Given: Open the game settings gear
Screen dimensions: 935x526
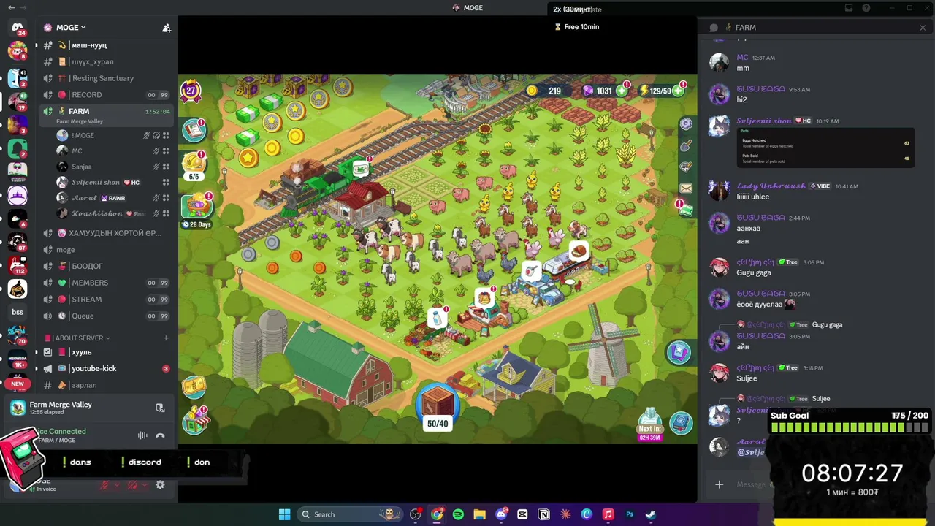Looking at the screenshot, I should 686,124.
